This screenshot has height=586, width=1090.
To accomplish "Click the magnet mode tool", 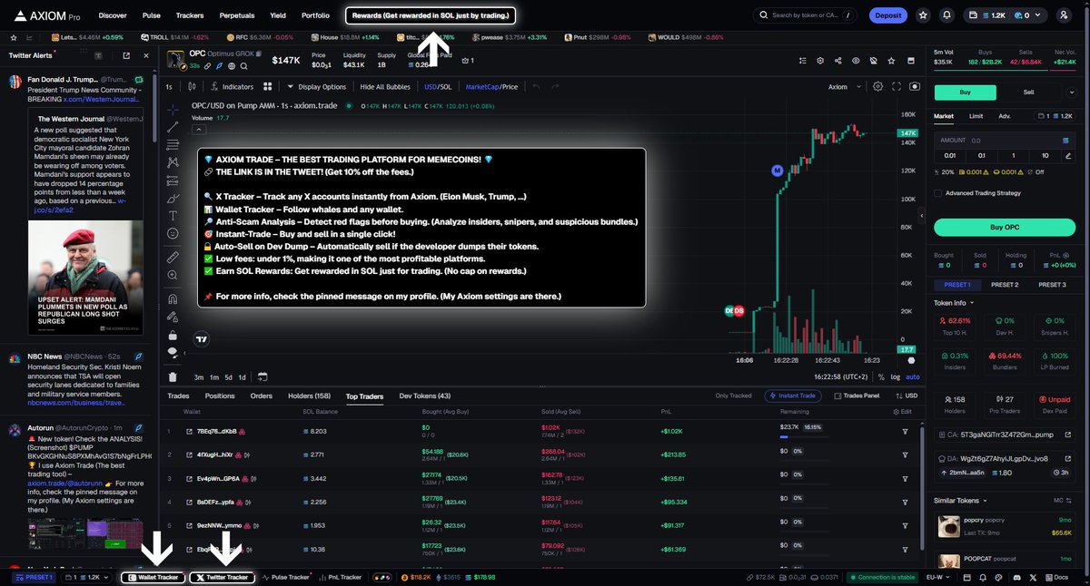I will pyautogui.click(x=173, y=298).
